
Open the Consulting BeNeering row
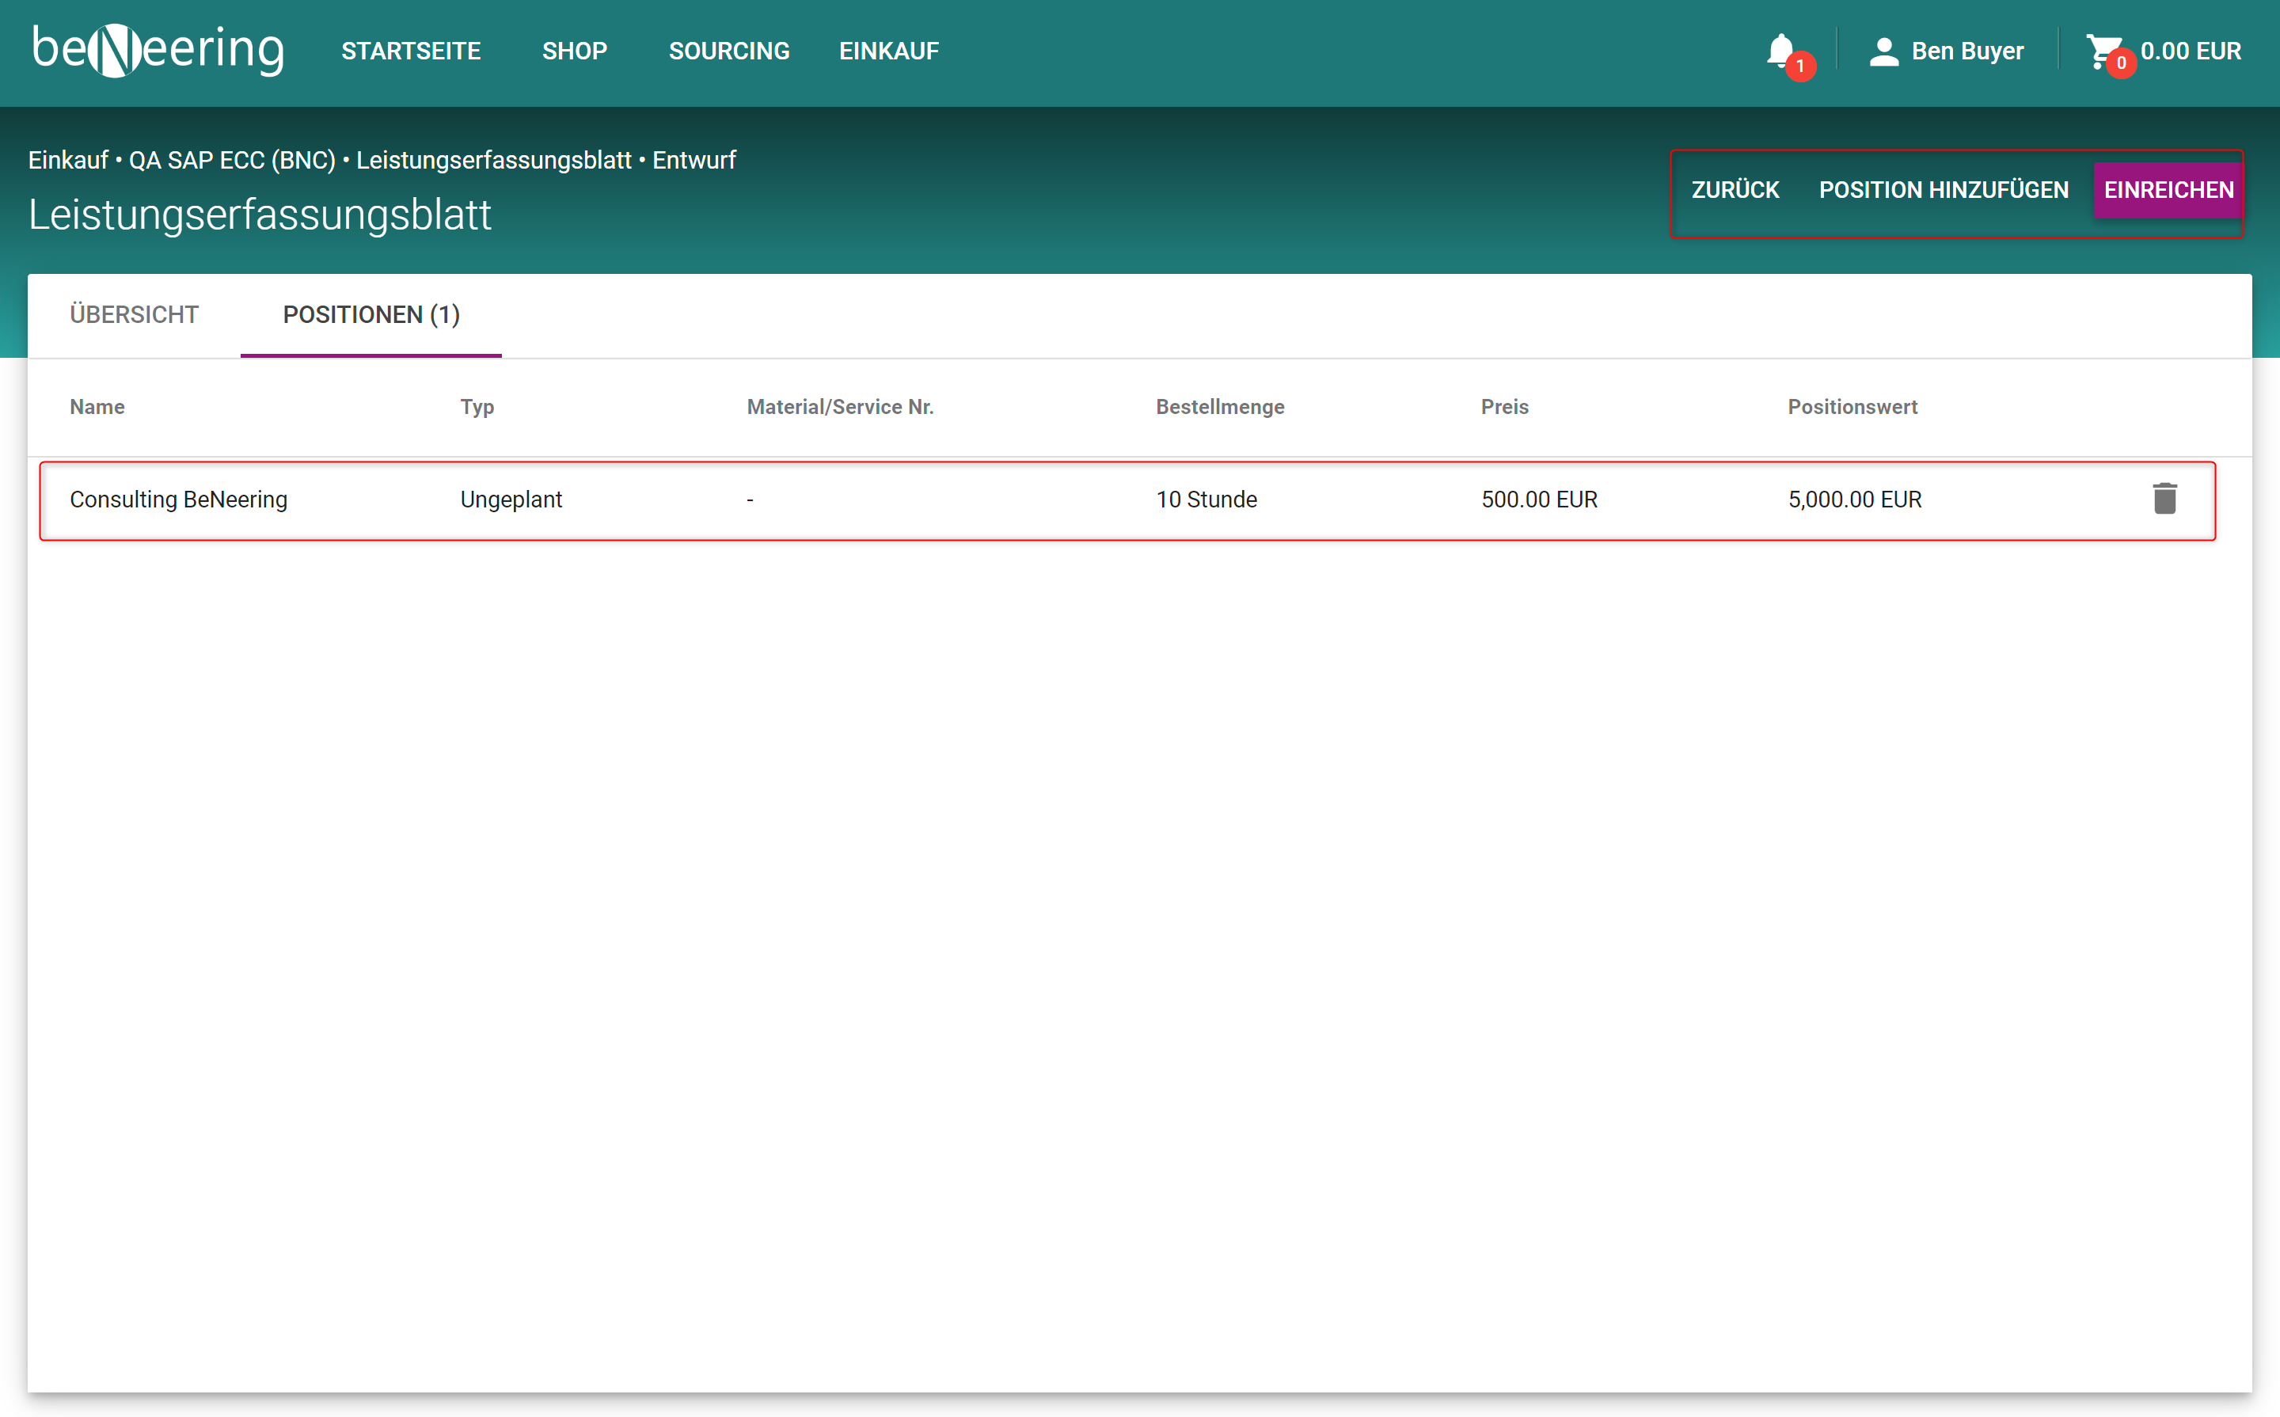coord(178,500)
